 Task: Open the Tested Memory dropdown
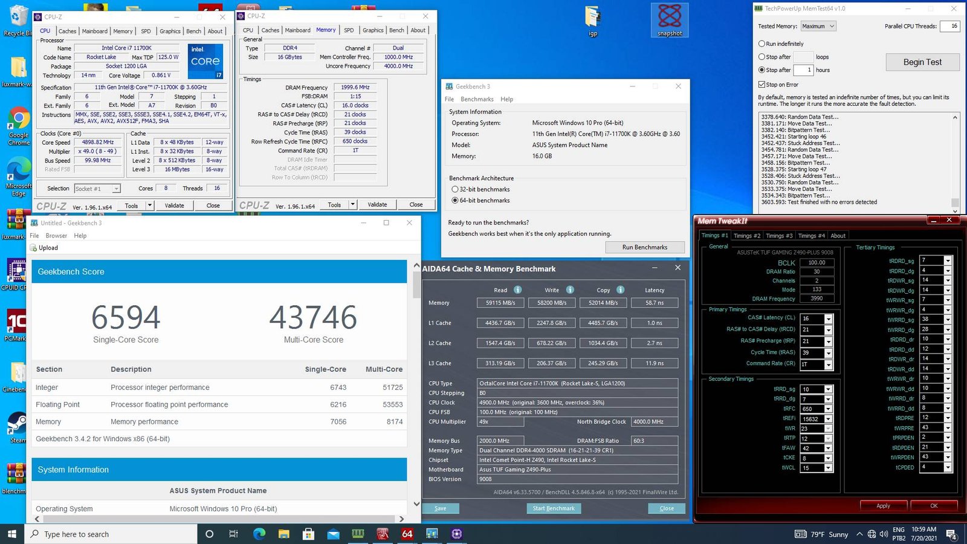(x=818, y=26)
